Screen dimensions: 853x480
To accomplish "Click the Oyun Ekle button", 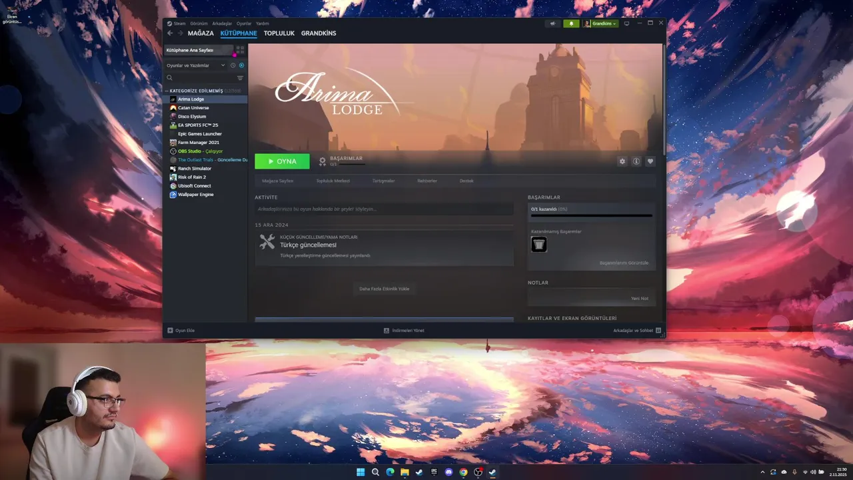I will point(181,330).
